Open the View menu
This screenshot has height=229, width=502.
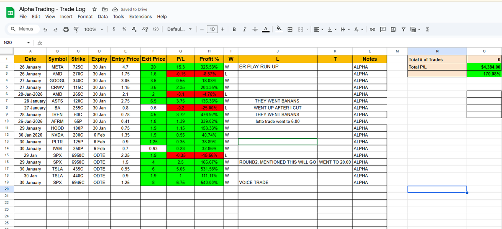pyautogui.click(x=50, y=17)
